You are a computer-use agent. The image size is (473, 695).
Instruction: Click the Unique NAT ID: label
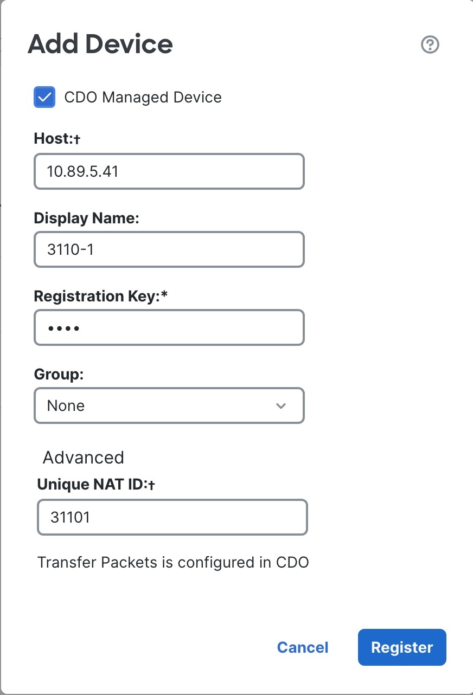[x=92, y=484]
